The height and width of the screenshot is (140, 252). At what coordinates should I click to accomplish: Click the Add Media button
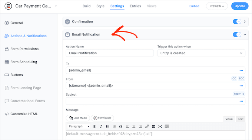tap(78, 118)
